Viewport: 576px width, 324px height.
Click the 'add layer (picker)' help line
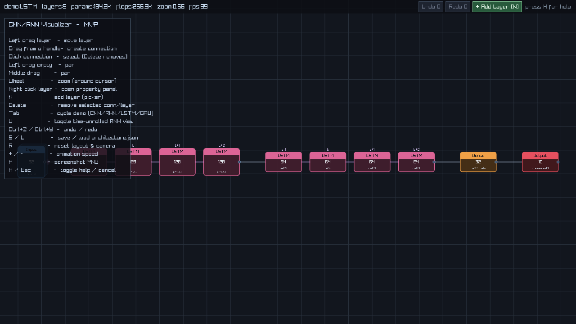(x=79, y=97)
